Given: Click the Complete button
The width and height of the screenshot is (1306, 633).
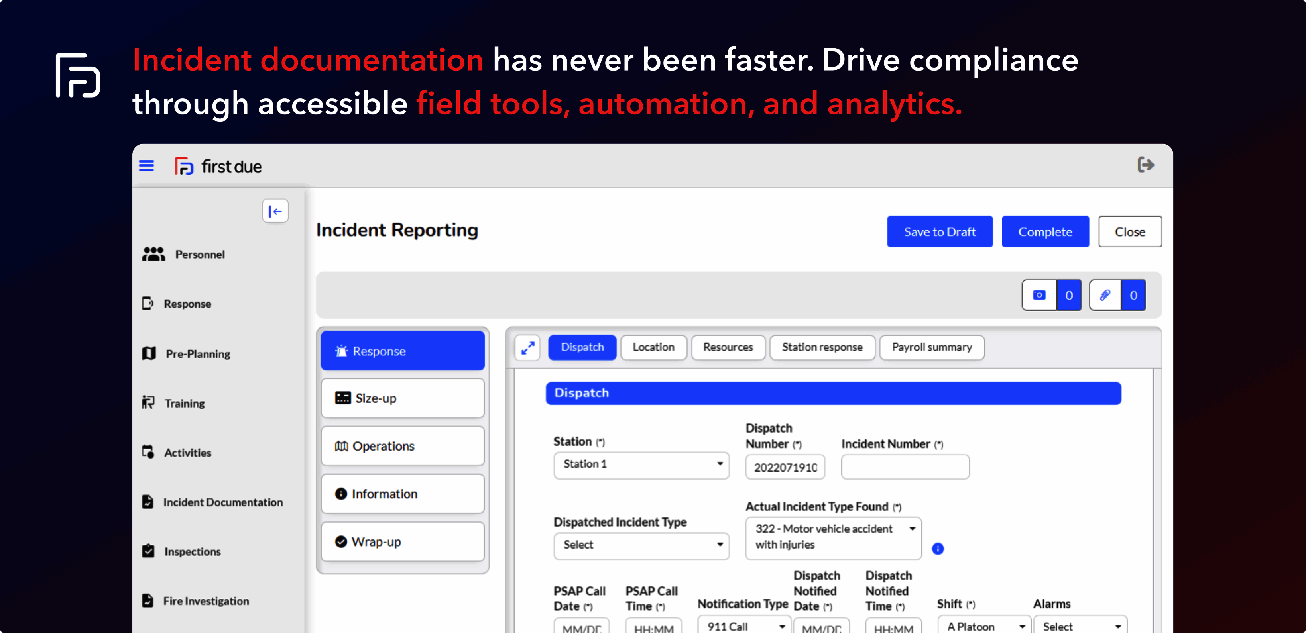Looking at the screenshot, I should (x=1045, y=231).
